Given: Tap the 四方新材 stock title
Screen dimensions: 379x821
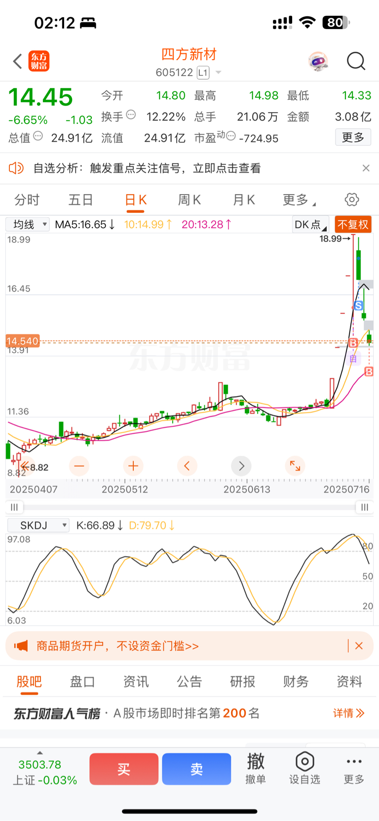Looking at the screenshot, I should coord(189,54).
